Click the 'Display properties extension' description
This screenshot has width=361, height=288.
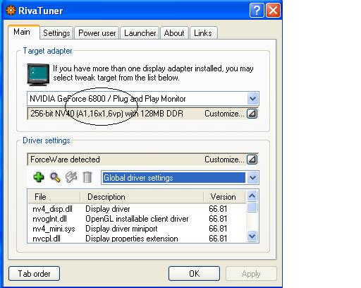(x=132, y=239)
